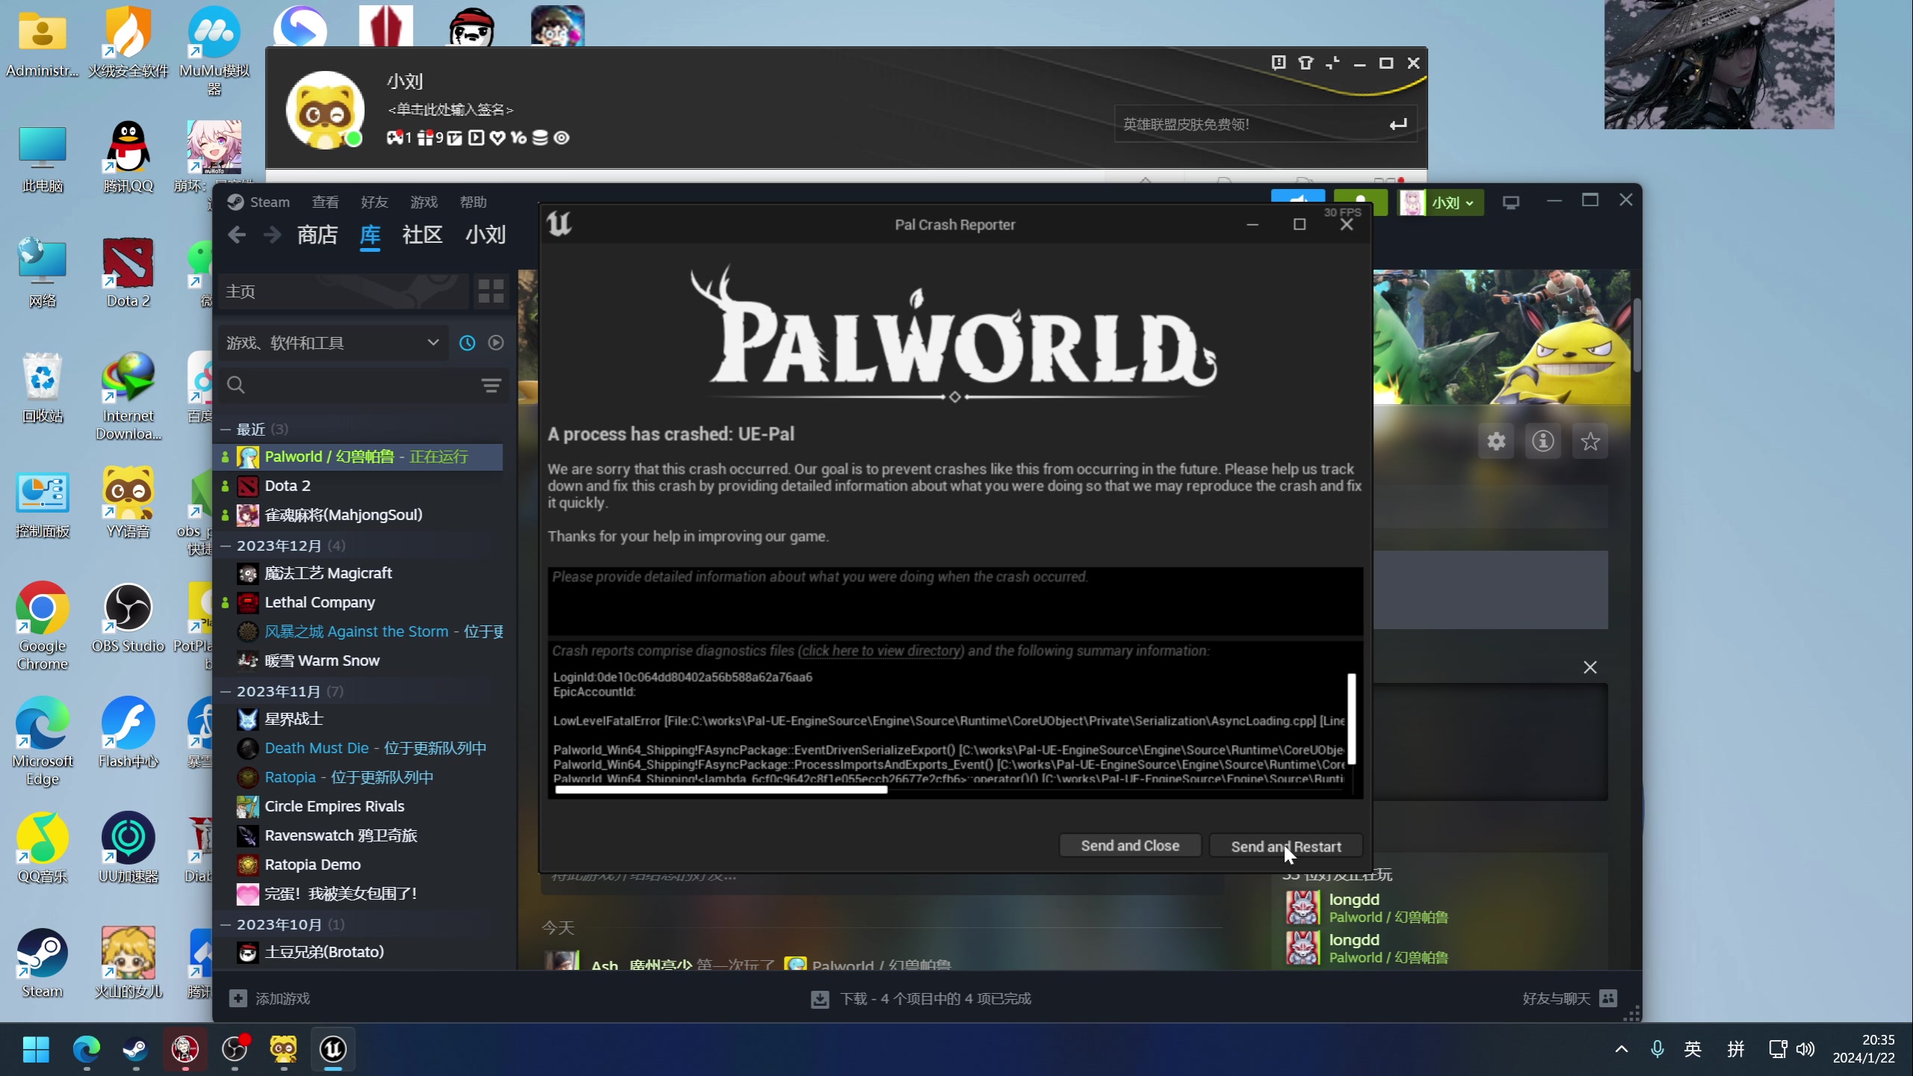Click the crash log vertical scrollbar
Viewport: 1913px width, 1076px height.
click(1351, 719)
